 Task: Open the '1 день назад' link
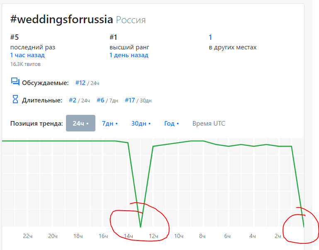tap(129, 55)
